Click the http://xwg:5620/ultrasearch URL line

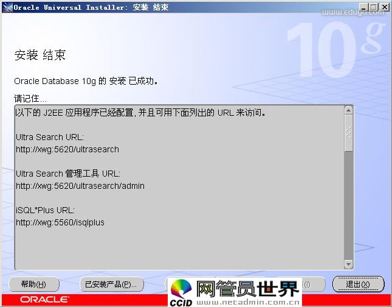click(67, 149)
